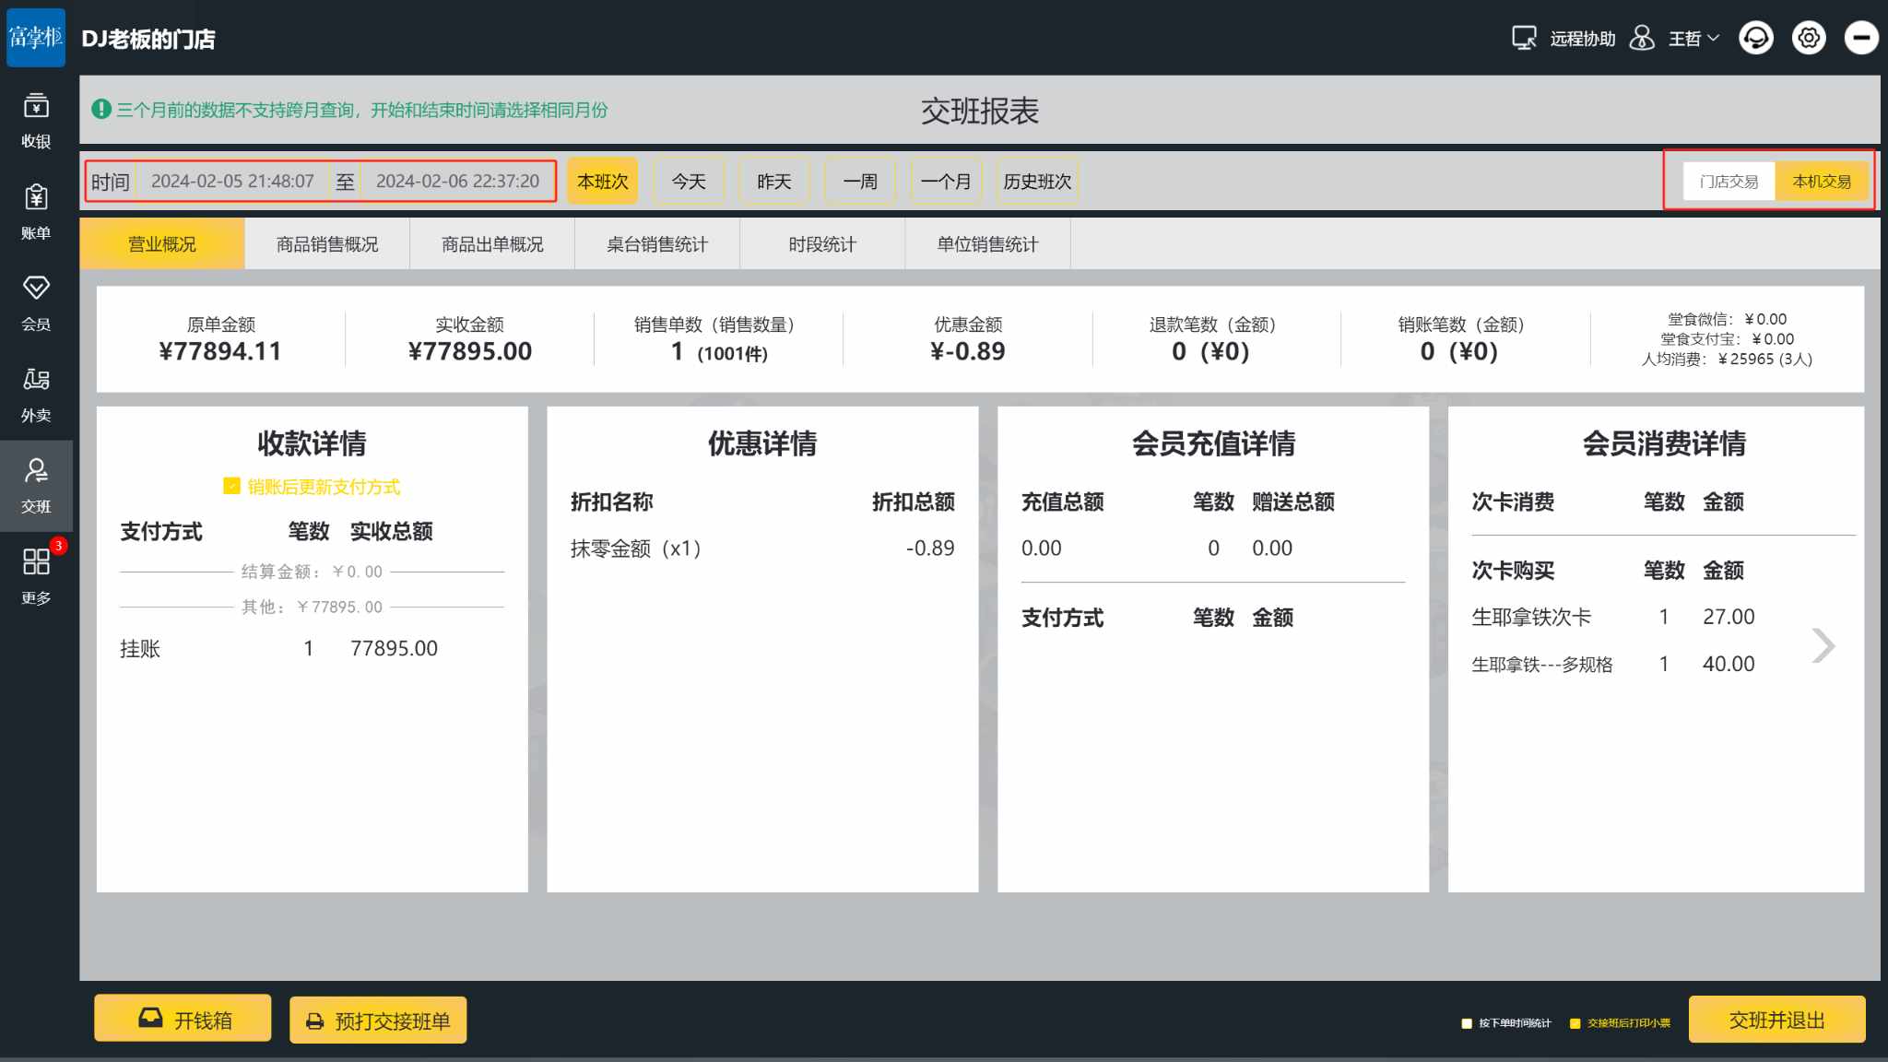
Task: Select the 本班次 time filter
Action: [x=603, y=182]
